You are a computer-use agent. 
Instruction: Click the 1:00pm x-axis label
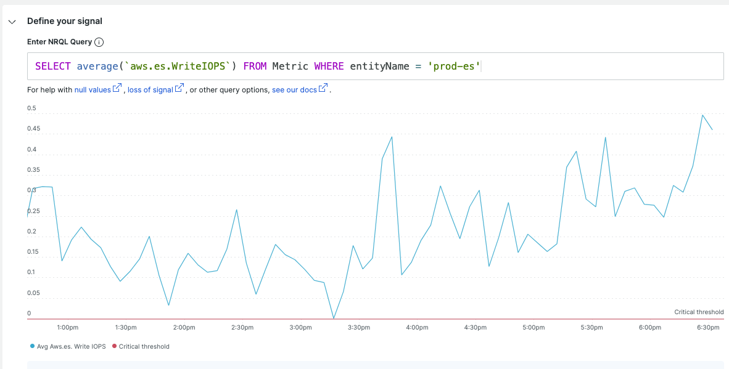coord(68,327)
